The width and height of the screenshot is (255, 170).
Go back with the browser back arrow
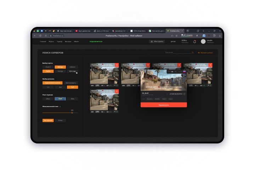coord(35,36)
